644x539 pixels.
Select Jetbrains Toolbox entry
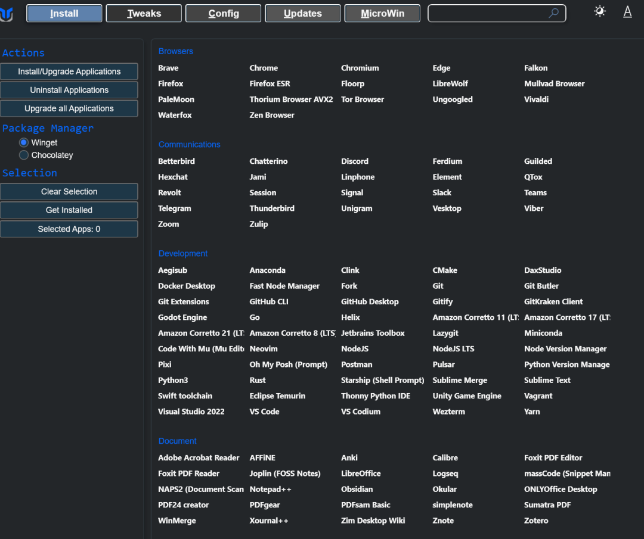pyautogui.click(x=373, y=333)
